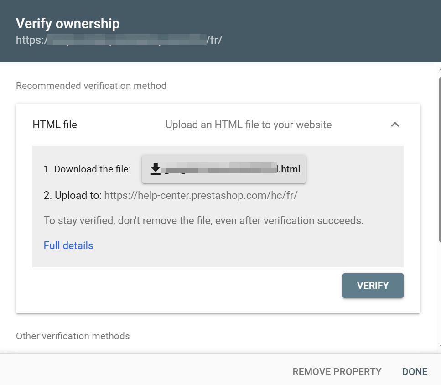Open the Full details link
The image size is (441, 385).
click(68, 245)
